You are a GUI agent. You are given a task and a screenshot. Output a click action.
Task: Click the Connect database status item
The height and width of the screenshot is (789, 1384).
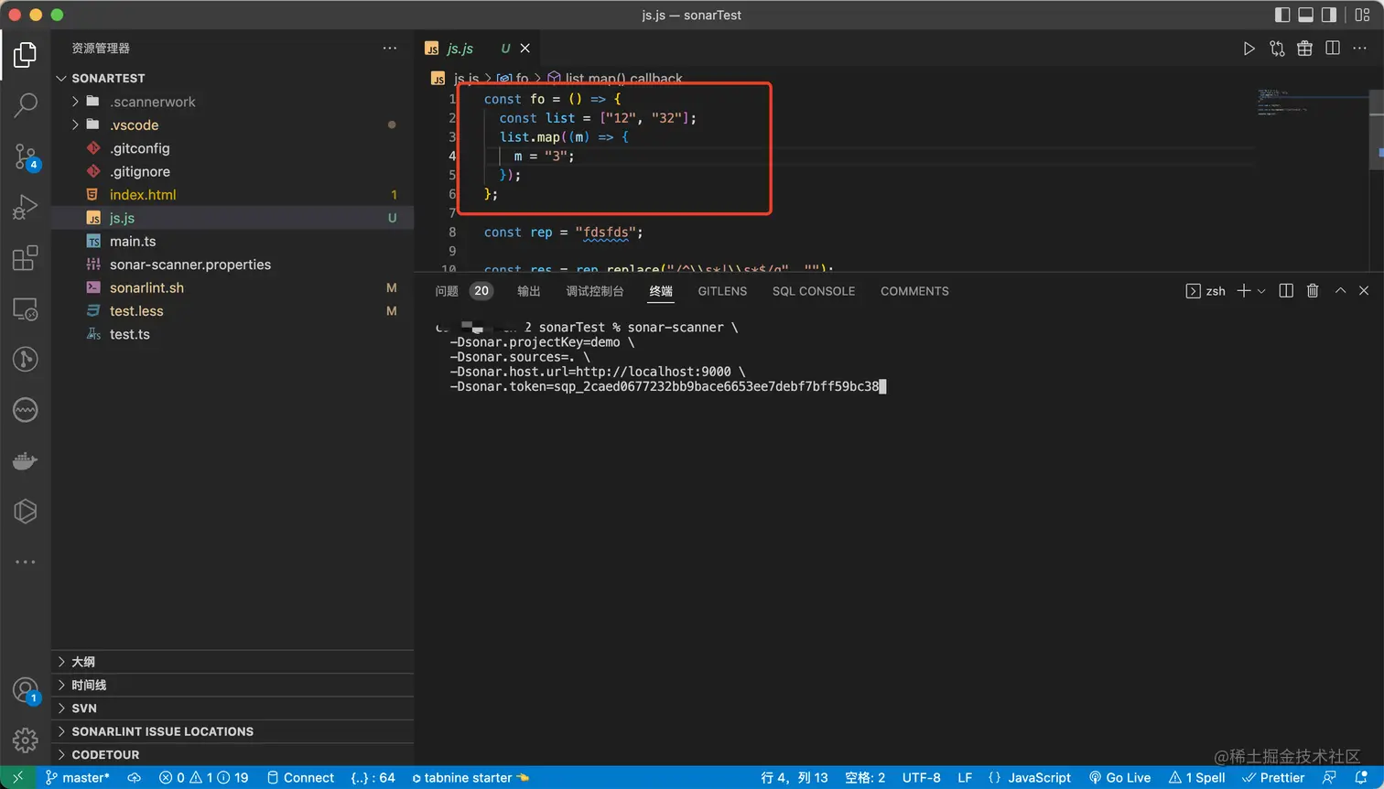300,777
